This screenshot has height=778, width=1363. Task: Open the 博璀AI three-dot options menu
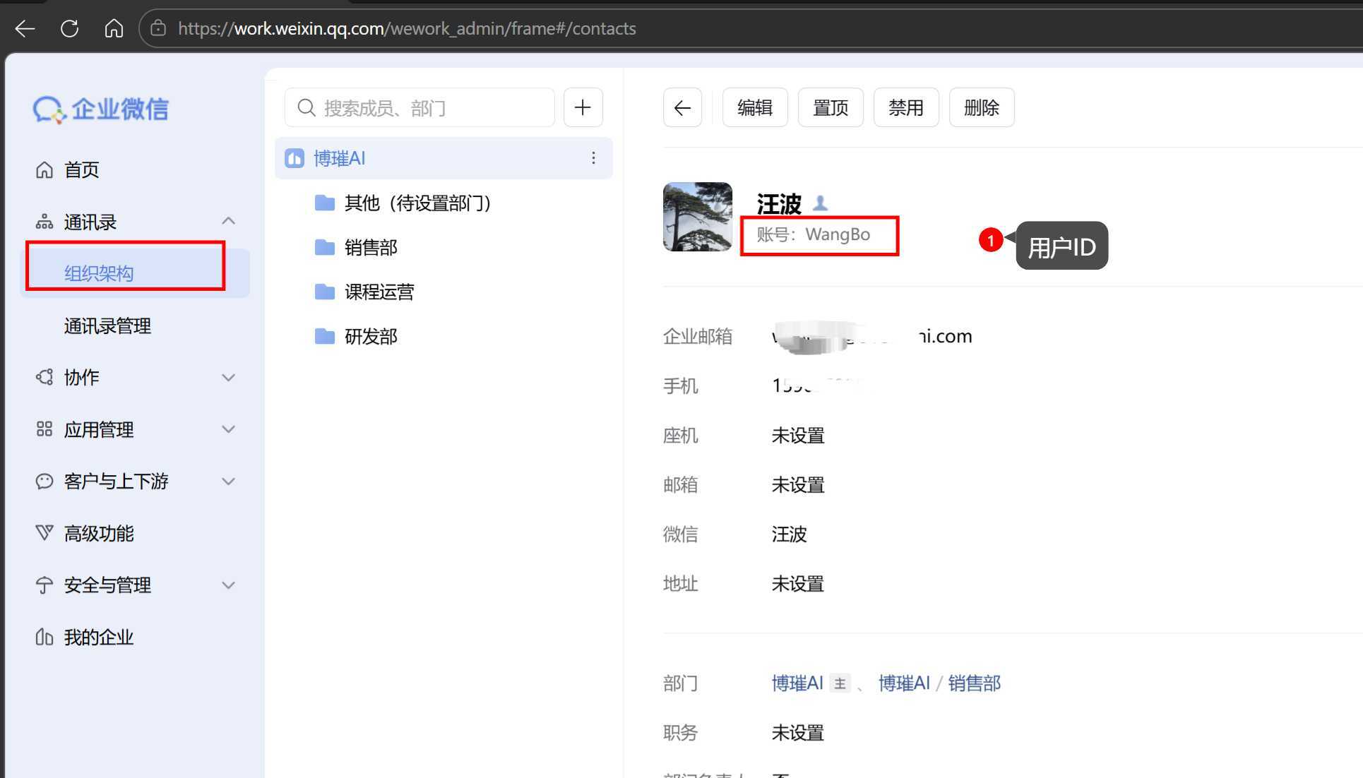click(593, 158)
